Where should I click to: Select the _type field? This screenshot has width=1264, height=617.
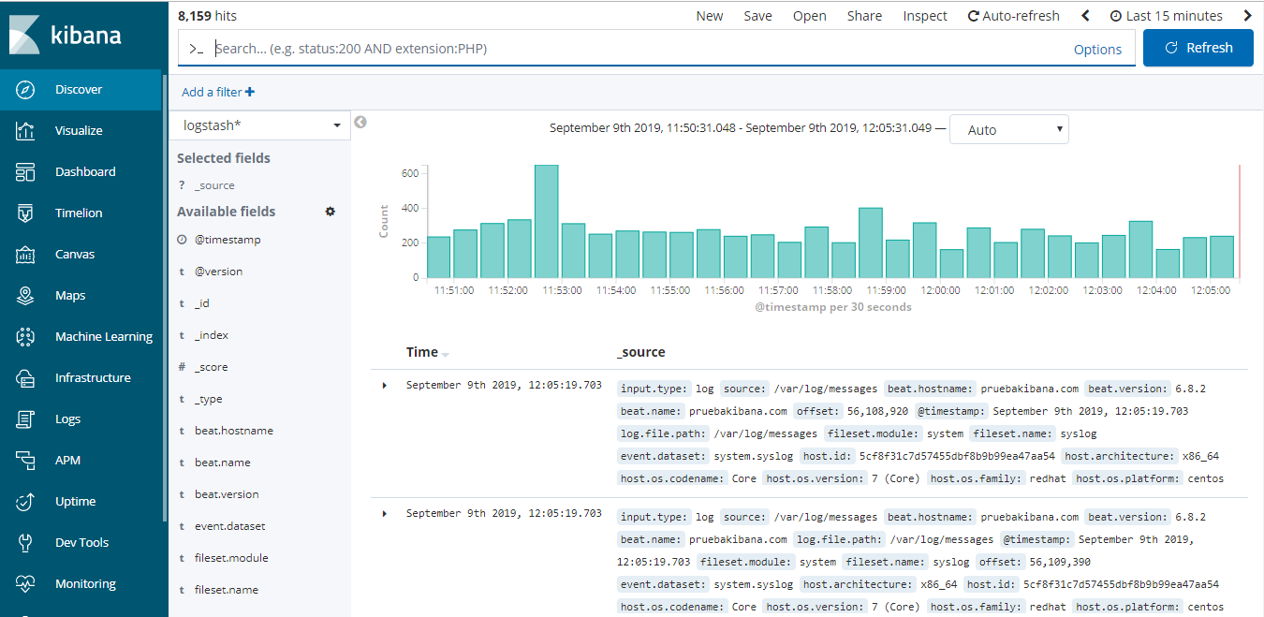coord(208,399)
